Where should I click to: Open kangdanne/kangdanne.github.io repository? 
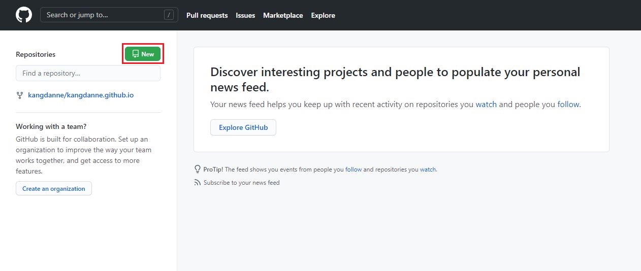[x=81, y=95]
